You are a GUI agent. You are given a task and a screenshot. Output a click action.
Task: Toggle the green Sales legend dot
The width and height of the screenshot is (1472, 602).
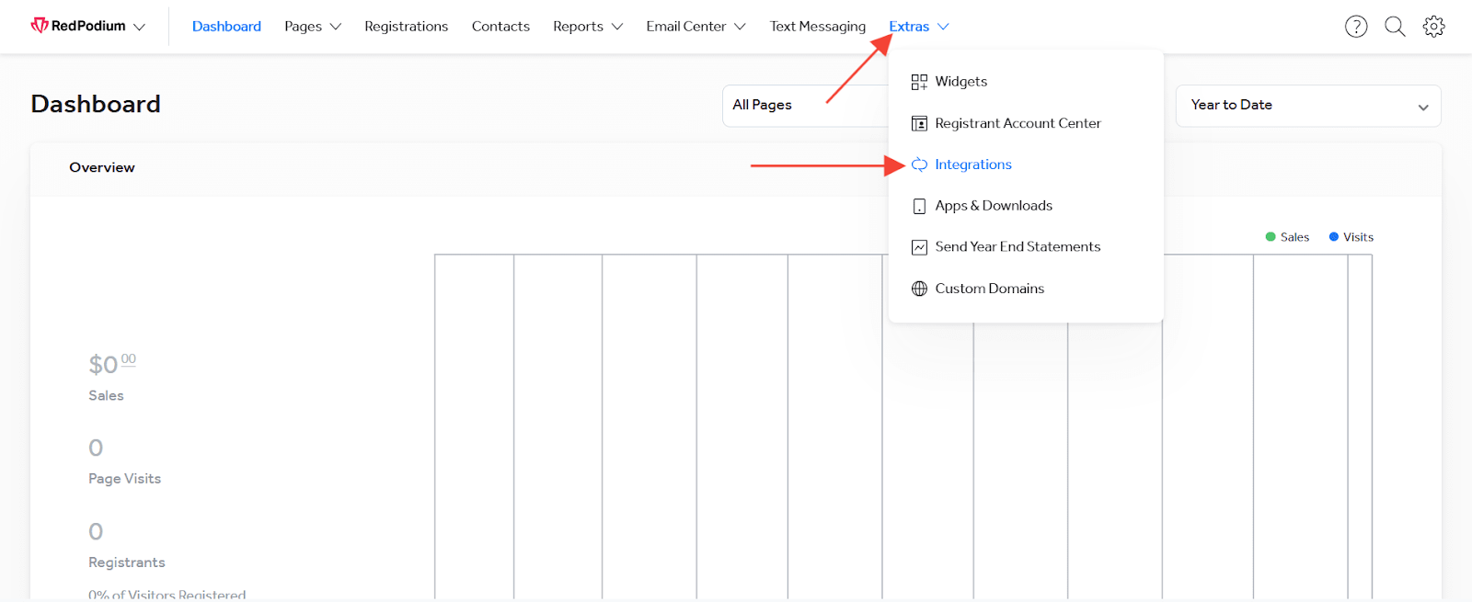point(1271,237)
